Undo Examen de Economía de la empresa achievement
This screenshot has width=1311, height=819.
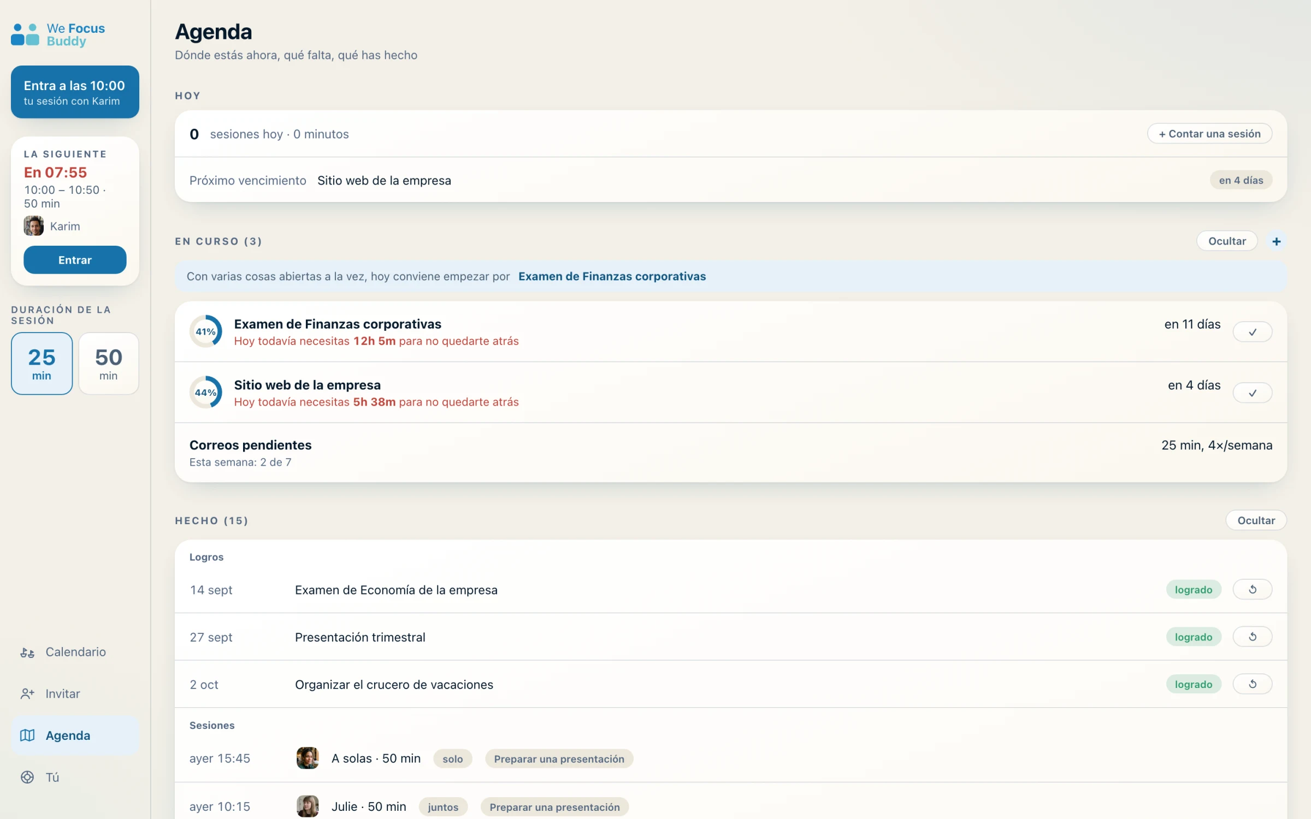(x=1252, y=590)
